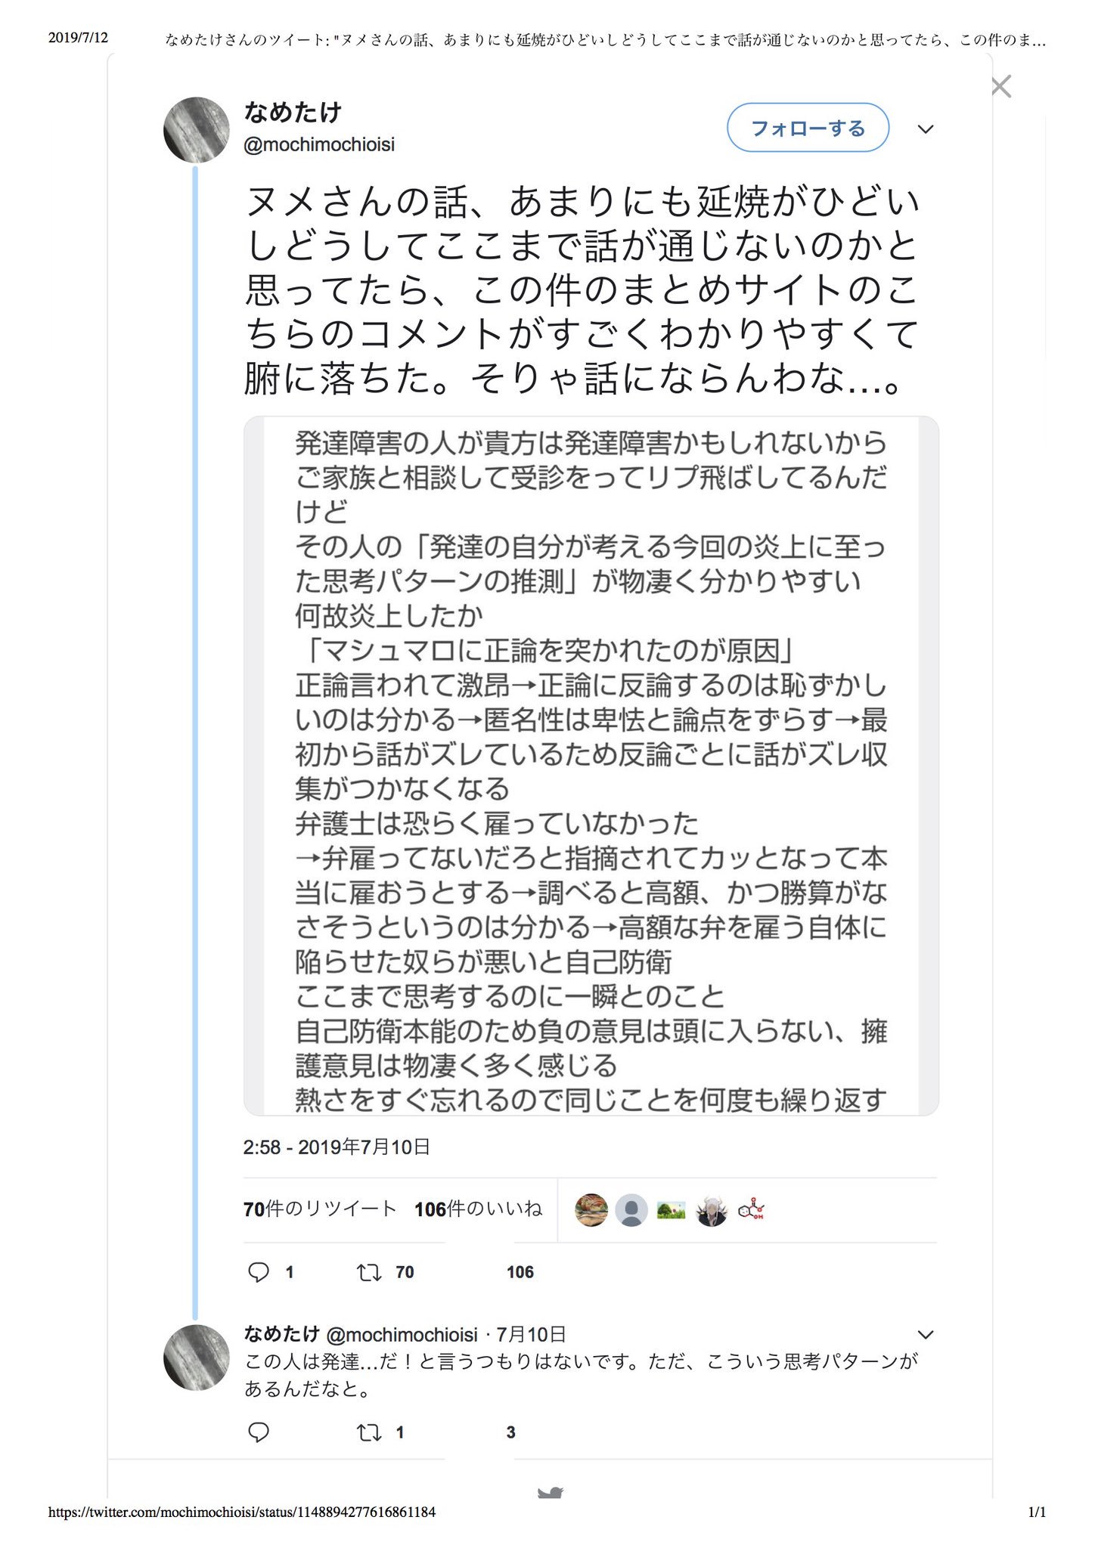Click the red molecule liker avatar
This screenshot has height=1548, width=1095.
point(751,1210)
